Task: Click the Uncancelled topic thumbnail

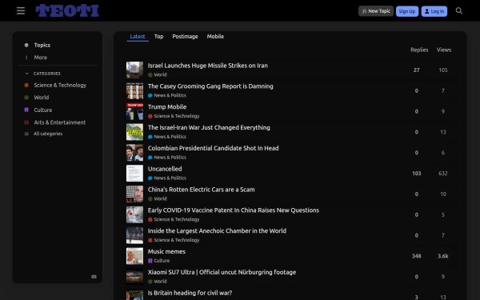Action: point(134,174)
